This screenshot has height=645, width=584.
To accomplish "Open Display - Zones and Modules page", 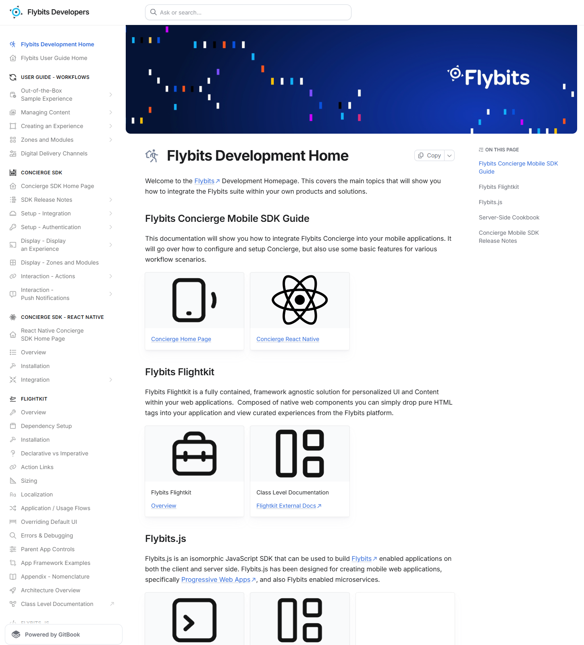I will [60, 263].
